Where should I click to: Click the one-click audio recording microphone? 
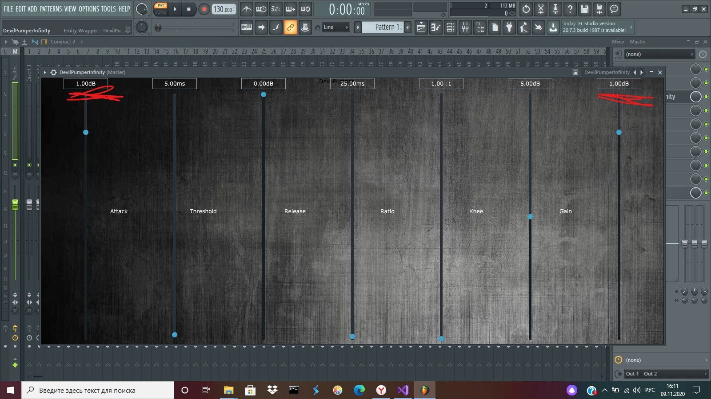click(x=555, y=9)
